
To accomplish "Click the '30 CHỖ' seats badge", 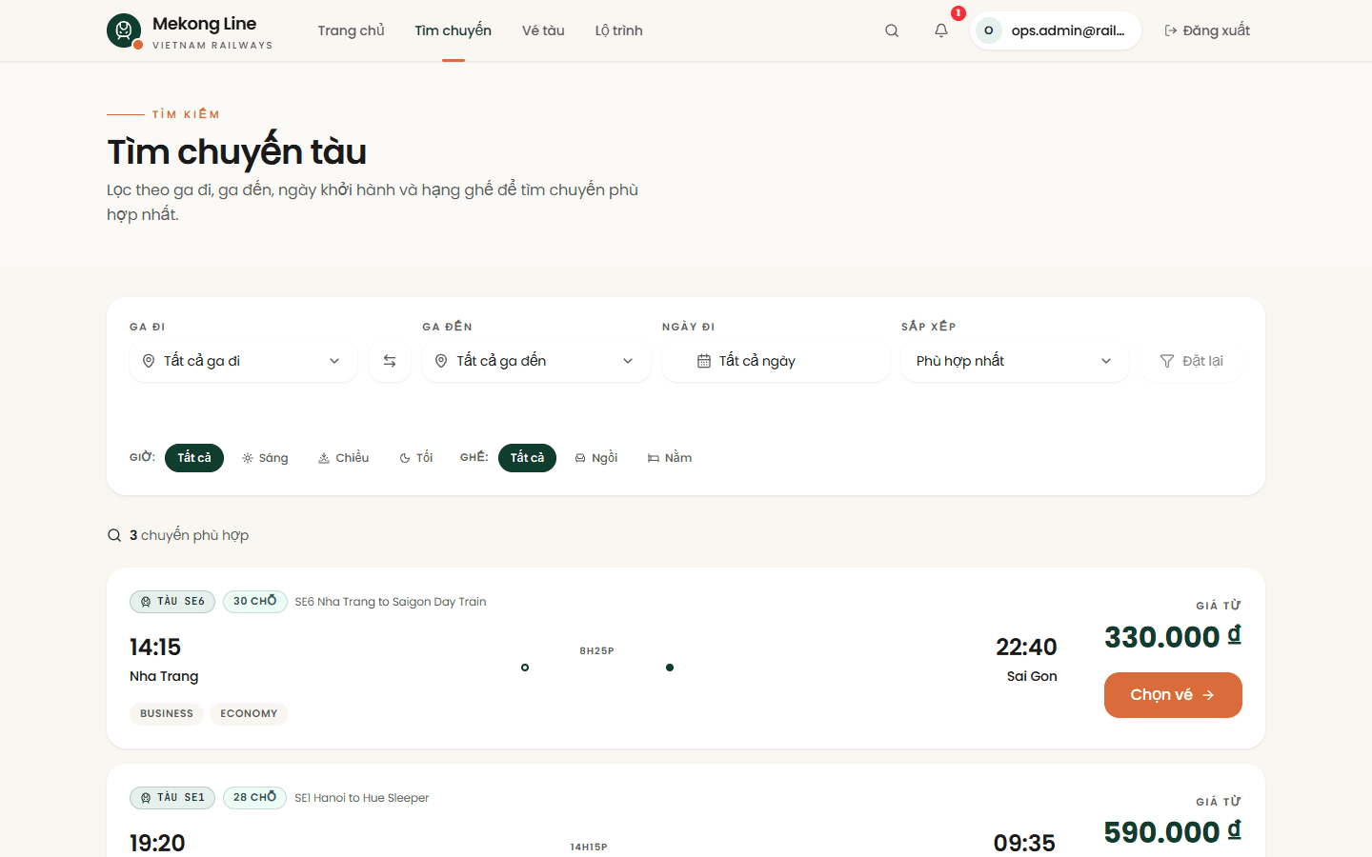I will [255, 602].
